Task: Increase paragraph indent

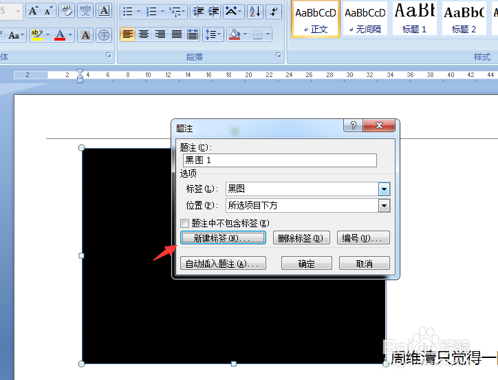Action: pos(213,12)
